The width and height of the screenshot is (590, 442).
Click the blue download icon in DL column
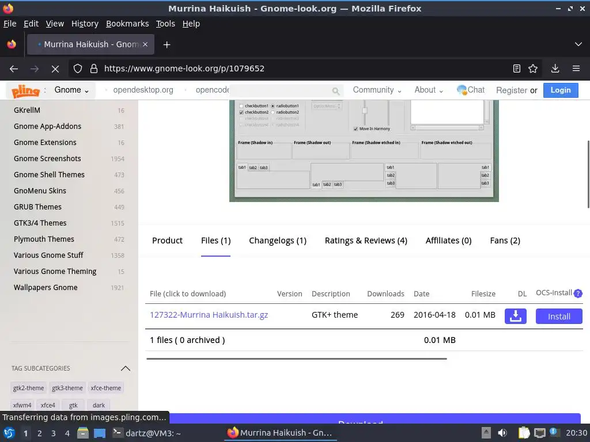(x=516, y=316)
